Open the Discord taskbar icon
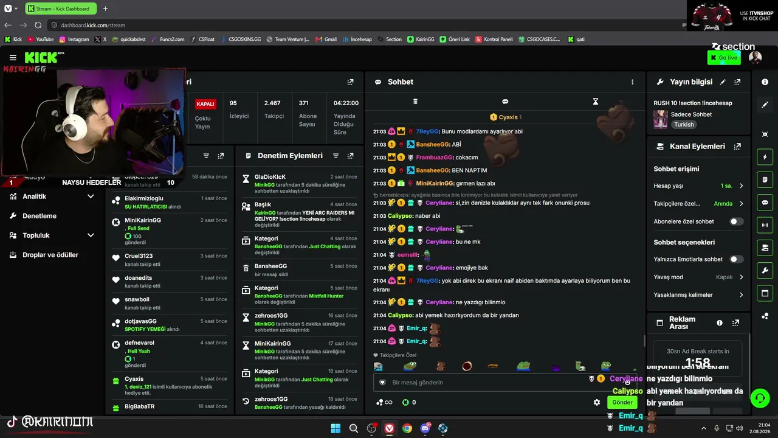Image resolution: width=778 pixels, height=438 pixels. coord(425,428)
